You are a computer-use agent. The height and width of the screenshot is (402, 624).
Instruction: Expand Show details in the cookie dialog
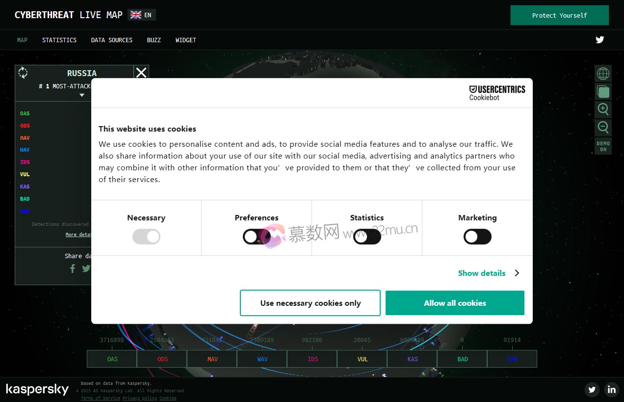click(481, 273)
